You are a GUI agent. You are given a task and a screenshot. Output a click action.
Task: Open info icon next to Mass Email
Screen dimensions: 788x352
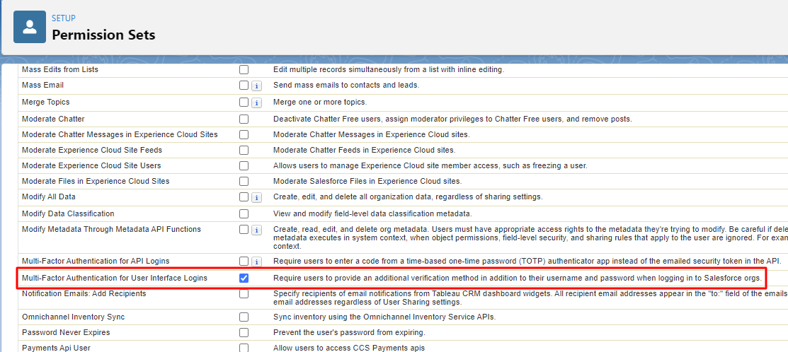click(257, 86)
